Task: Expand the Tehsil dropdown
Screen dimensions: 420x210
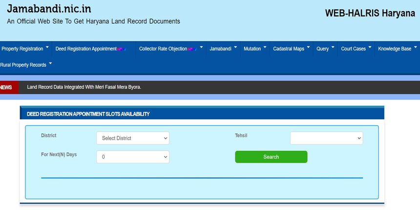Action: click(326, 138)
